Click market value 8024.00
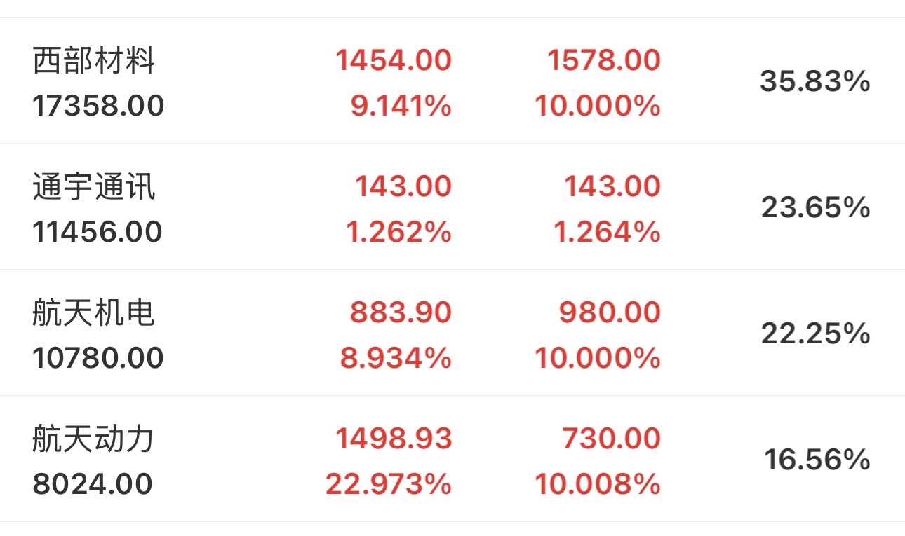905x536 pixels. [x=93, y=484]
